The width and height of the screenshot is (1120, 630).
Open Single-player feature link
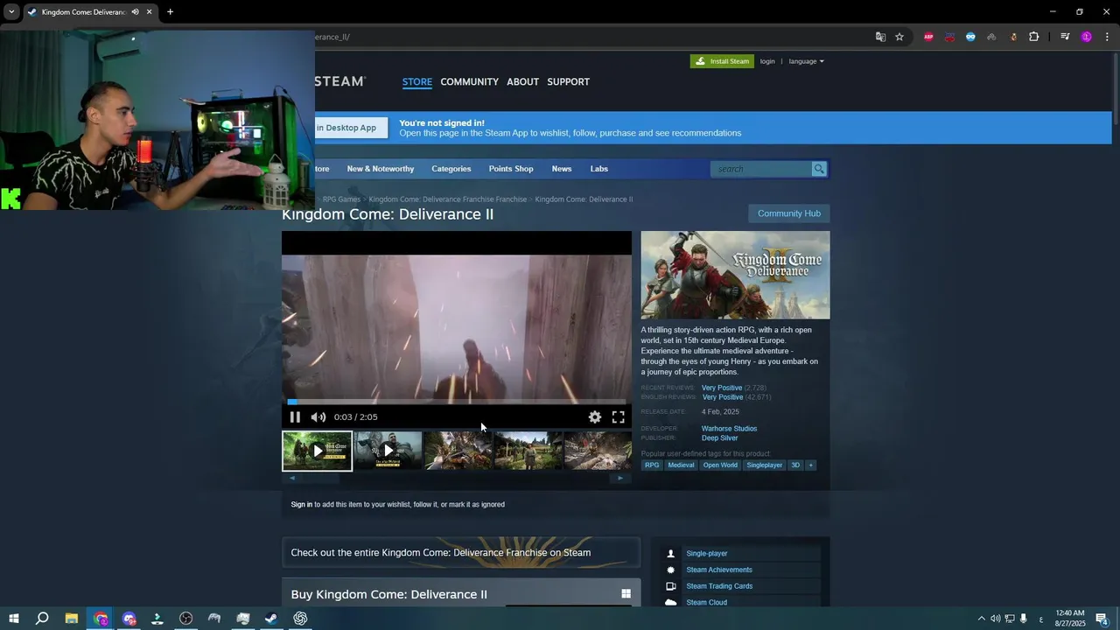[707, 554]
